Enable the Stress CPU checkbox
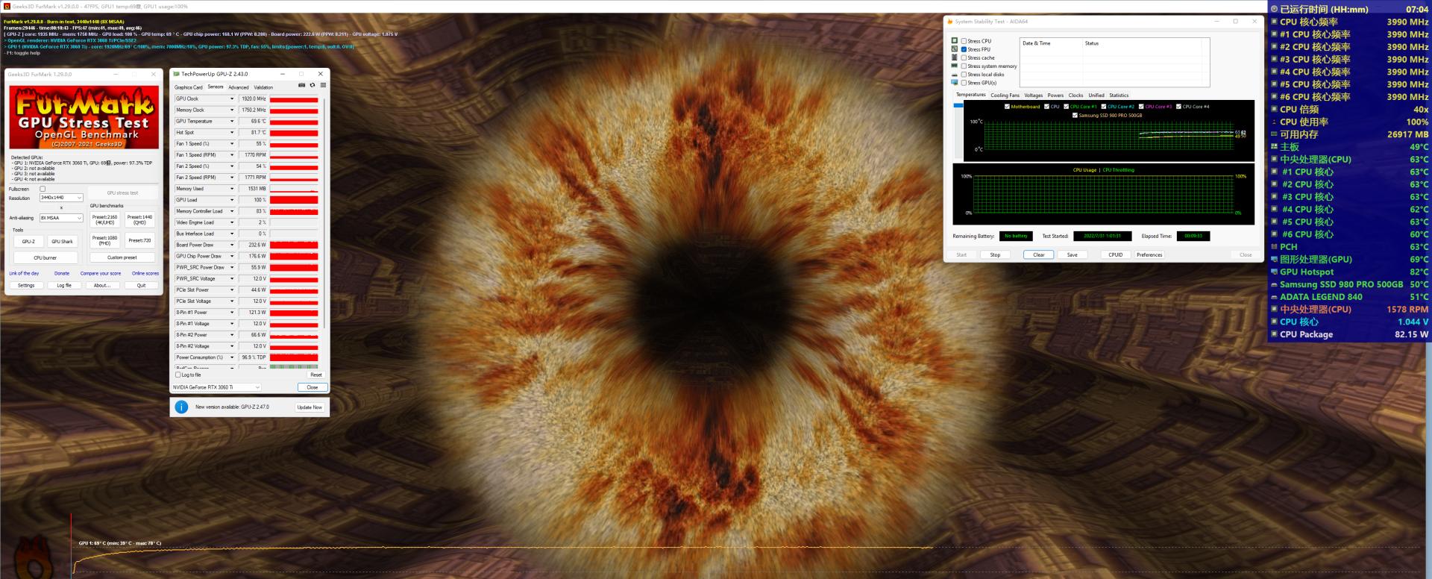 (964, 41)
